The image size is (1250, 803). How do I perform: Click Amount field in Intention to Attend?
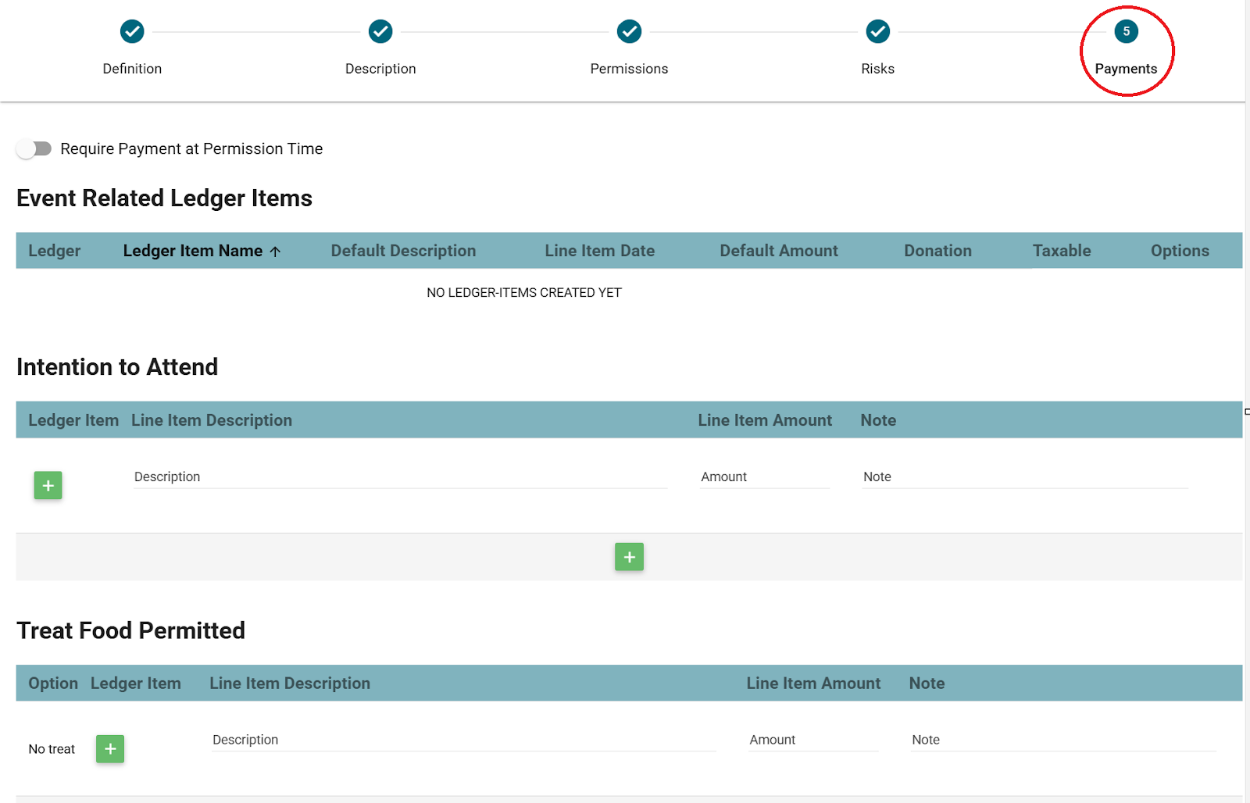click(764, 477)
